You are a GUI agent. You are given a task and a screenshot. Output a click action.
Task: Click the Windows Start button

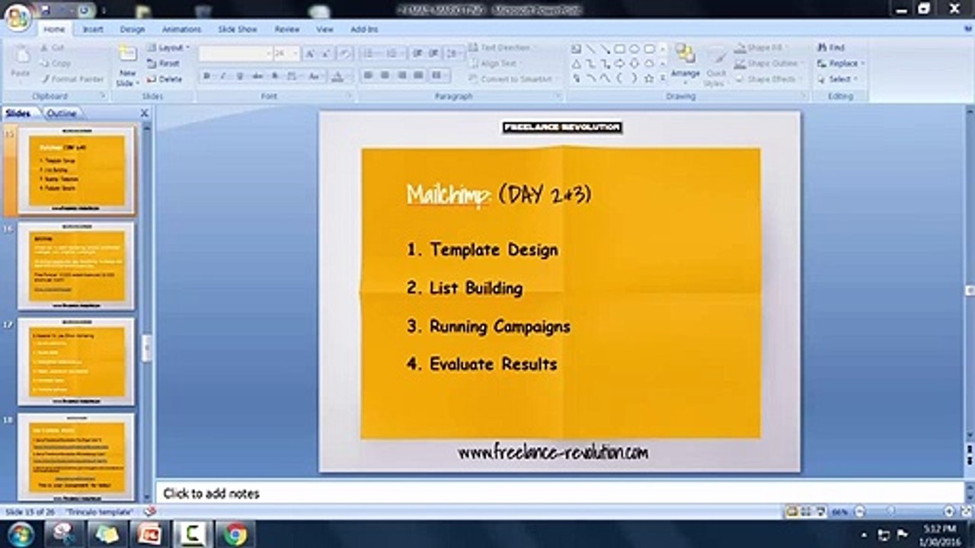point(21,534)
